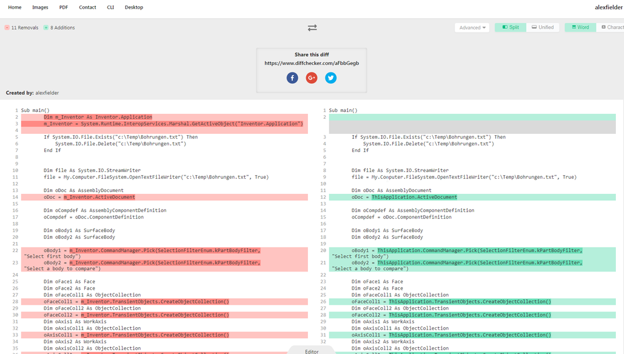624x354 pixels.
Task: Switch to Unified view
Action: (543, 27)
